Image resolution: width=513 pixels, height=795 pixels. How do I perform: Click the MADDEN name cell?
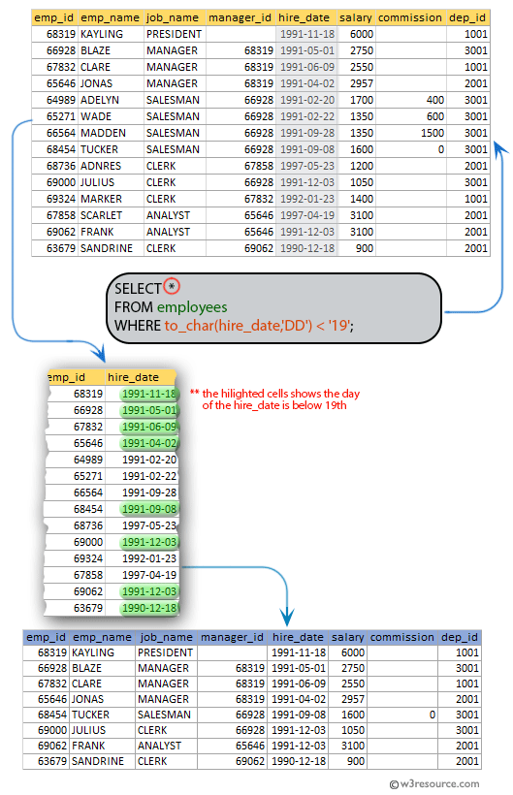(x=103, y=133)
